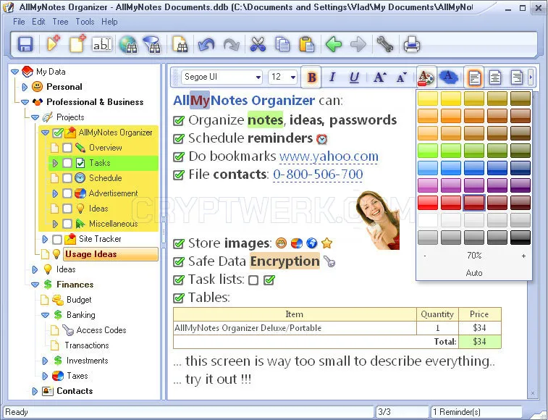Viewport: 548px width, 420px height.
Task: Toggle Underline formatting button
Action: tap(354, 77)
